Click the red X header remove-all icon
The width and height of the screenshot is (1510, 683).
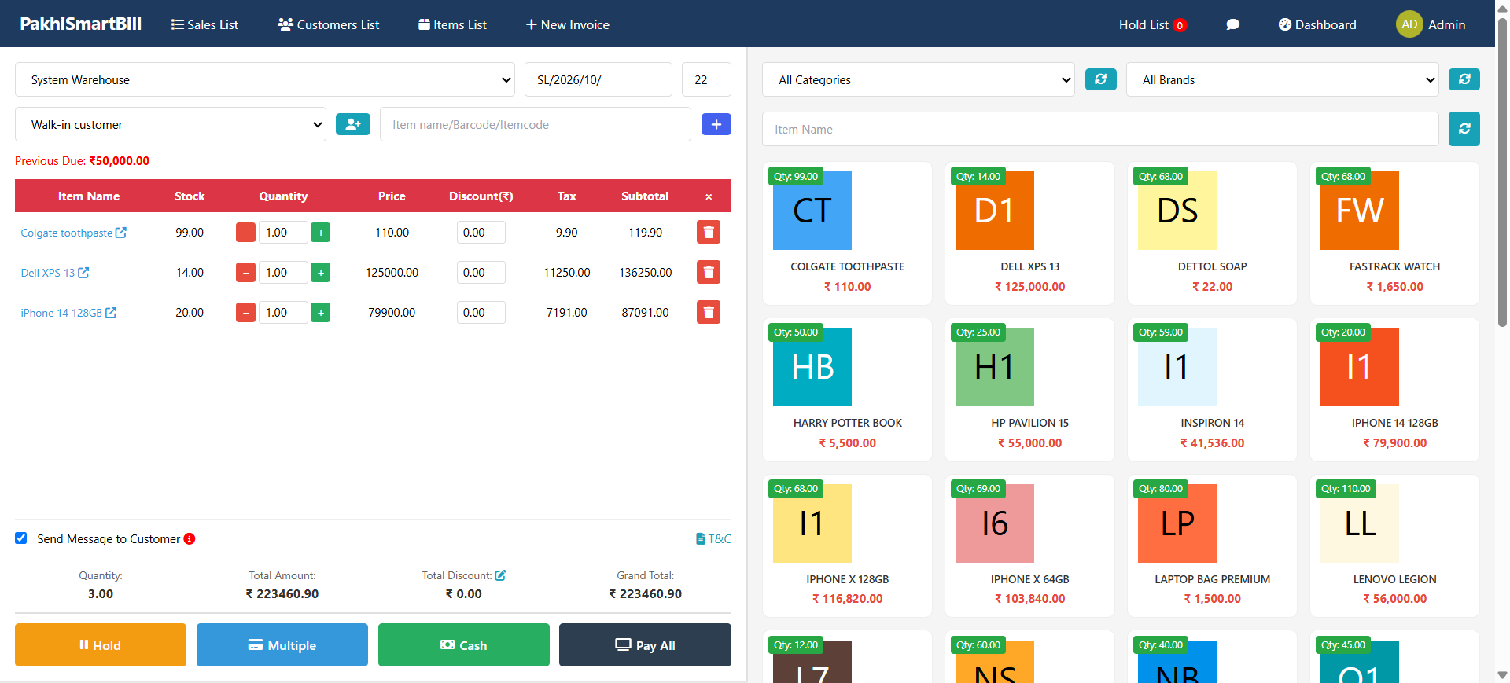pyautogui.click(x=709, y=196)
